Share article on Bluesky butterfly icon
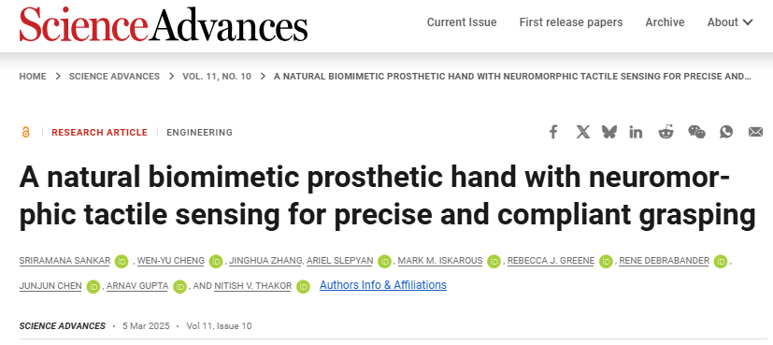Image resolution: width=773 pixels, height=345 pixels. pyautogui.click(x=609, y=132)
